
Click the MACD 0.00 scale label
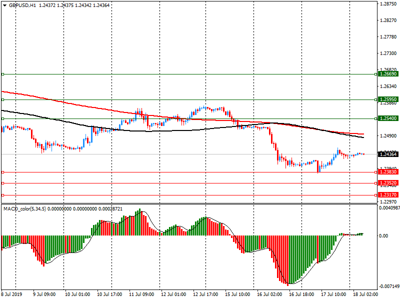tap(383, 235)
